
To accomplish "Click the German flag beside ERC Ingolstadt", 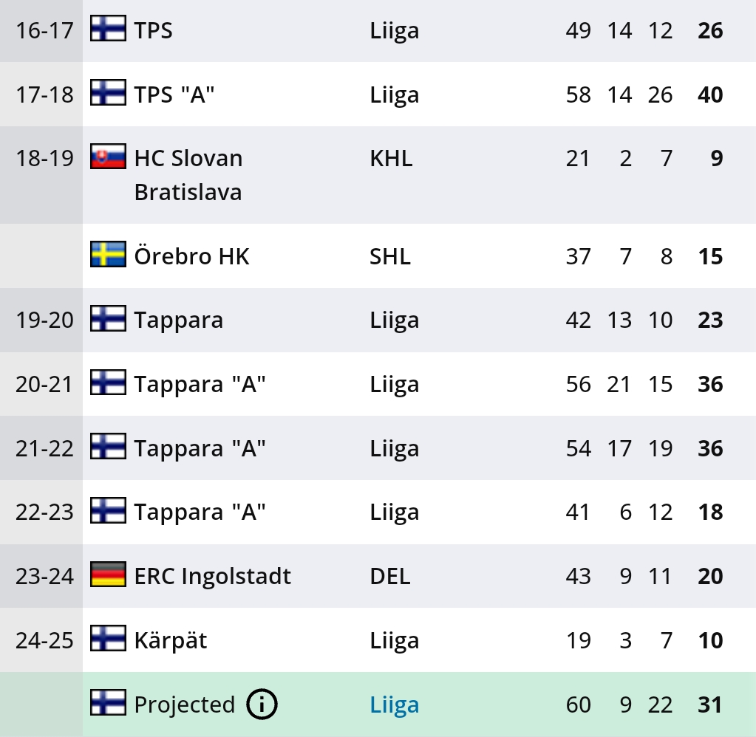I will click(x=109, y=575).
